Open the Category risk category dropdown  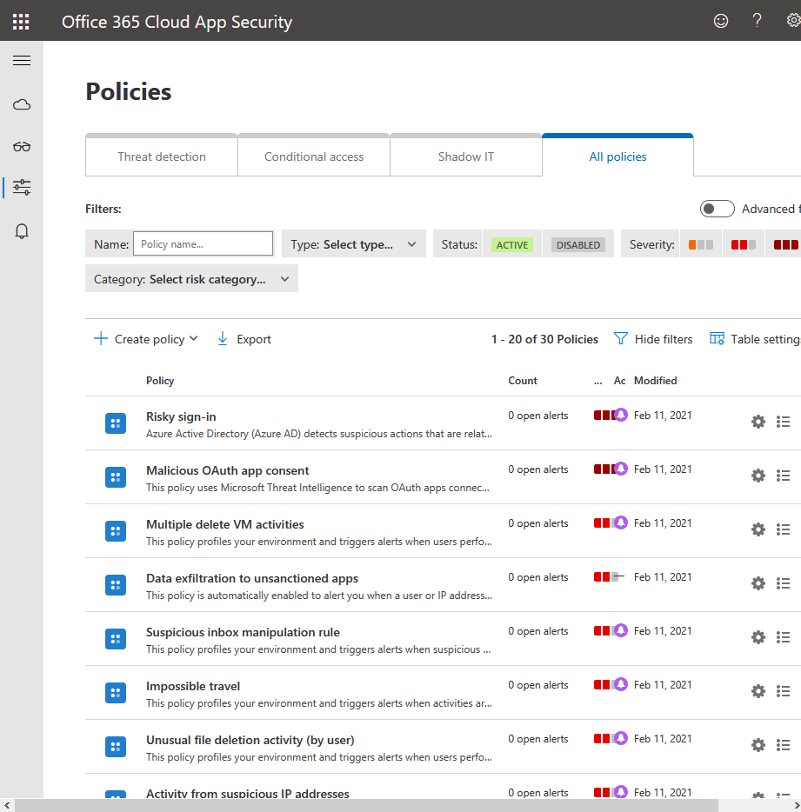(192, 279)
